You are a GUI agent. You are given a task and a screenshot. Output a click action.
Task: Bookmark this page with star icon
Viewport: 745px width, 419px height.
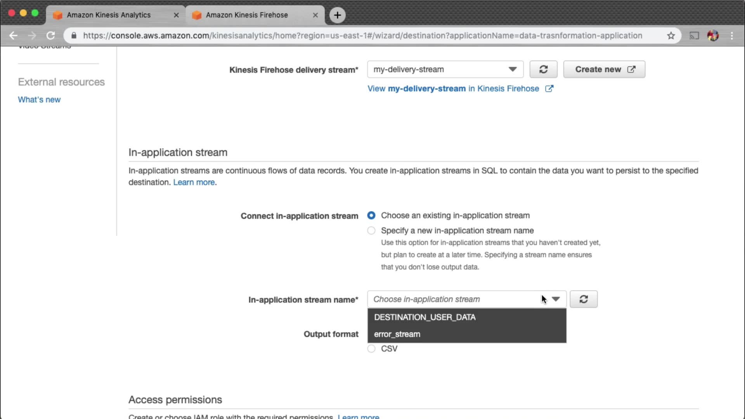coord(671,36)
